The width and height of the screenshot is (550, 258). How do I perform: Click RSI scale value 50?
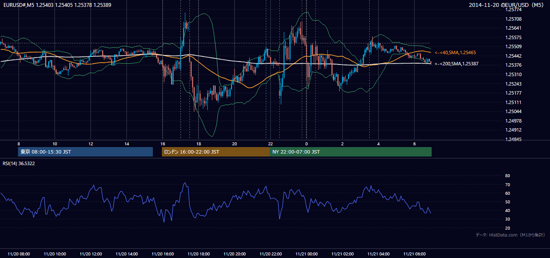pos(507,202)
